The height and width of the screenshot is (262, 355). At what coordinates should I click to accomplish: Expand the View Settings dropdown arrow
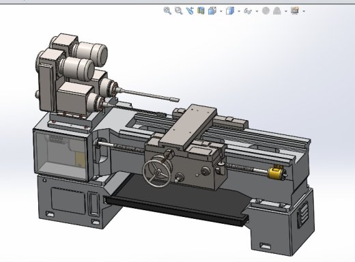[304, 11]
